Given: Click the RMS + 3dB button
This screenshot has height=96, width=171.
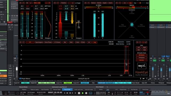Looking at the screenshot, I should [x=37, y=3].
